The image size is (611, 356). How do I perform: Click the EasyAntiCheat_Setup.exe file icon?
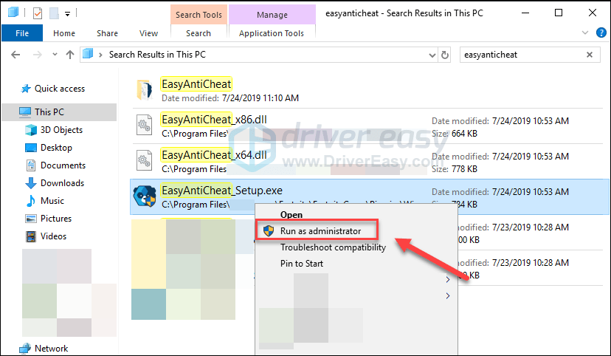click(x=144, y=196)
